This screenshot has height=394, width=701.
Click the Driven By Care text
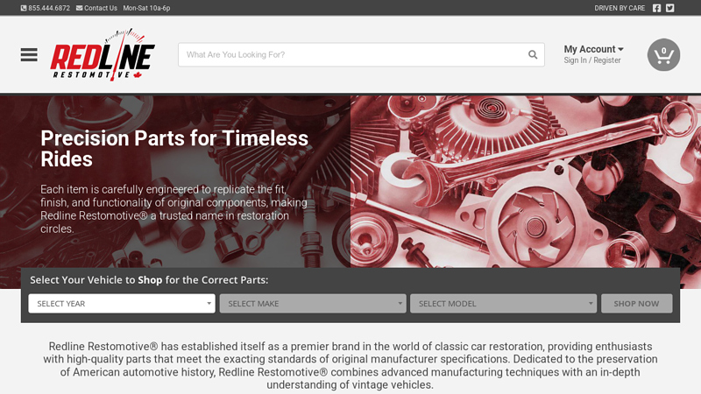coord(620,8)
